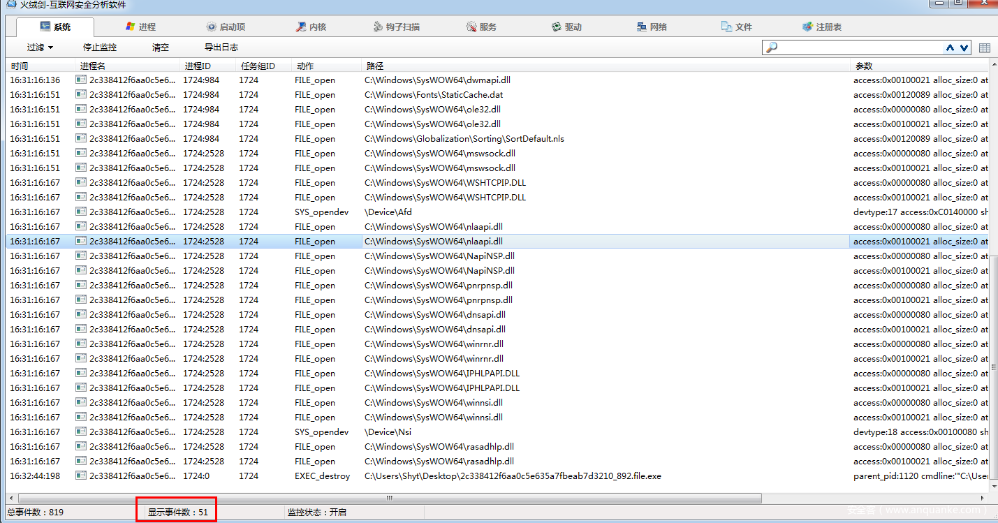The height and width of the screenshot is (523, 998).
Task: Click the devtype:17 parameter cell
Action: pos(920,212)
